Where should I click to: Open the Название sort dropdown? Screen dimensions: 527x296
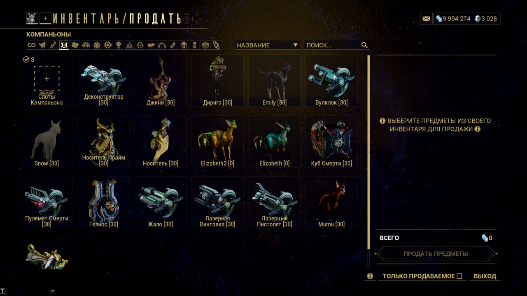coord(268,45)
